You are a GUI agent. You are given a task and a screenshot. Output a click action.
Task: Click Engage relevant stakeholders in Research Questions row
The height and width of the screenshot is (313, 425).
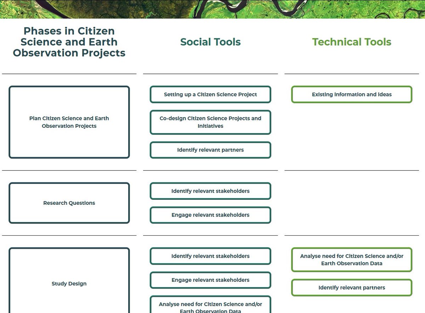(210, 215)
